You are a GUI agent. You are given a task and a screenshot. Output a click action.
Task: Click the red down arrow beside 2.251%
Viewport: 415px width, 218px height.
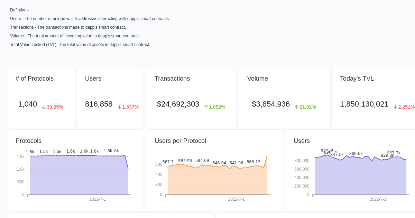[395, 108]
